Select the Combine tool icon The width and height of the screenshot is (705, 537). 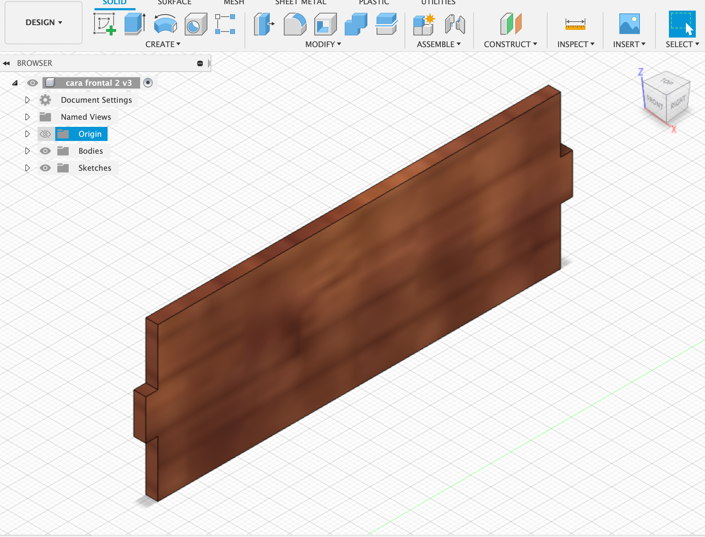[356, 24]
